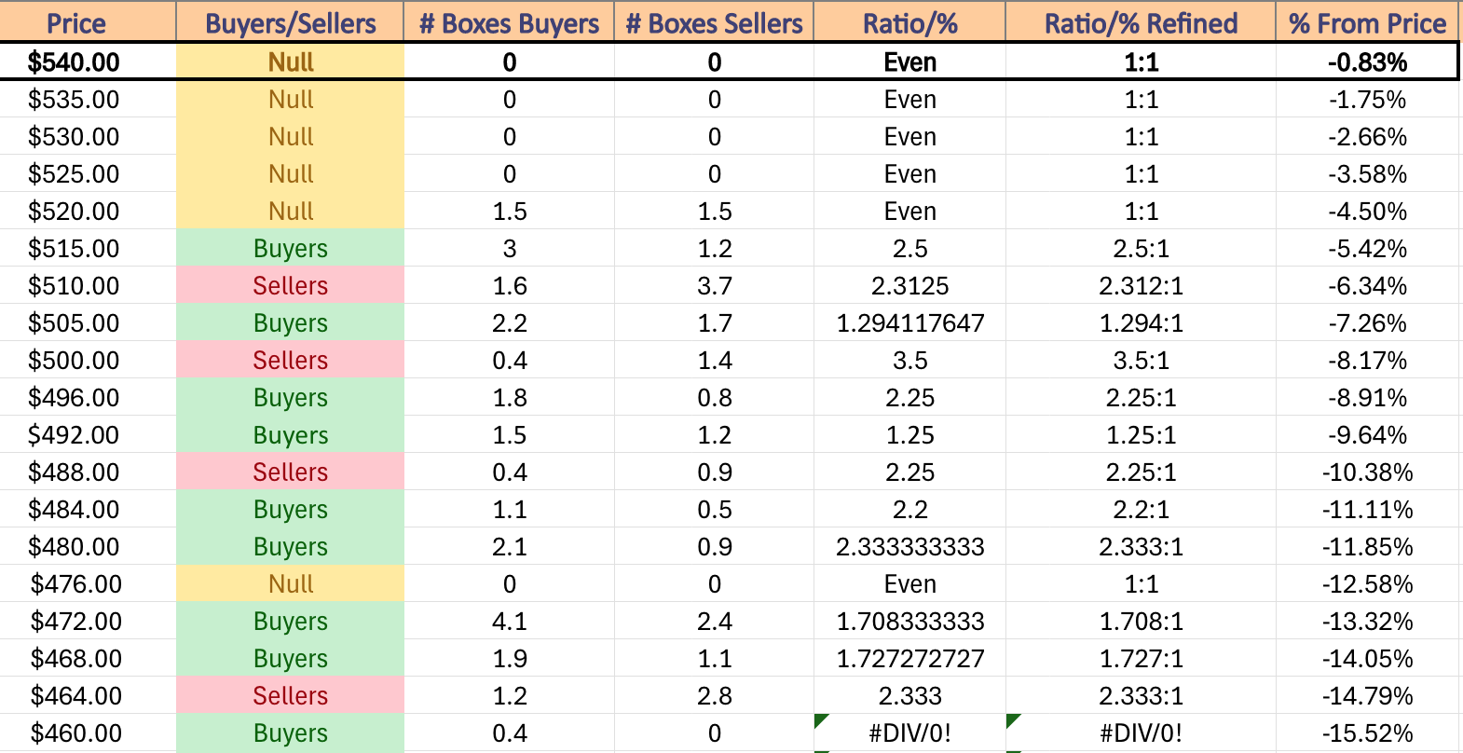Select the Ratio/% header cell

[909, 21]
